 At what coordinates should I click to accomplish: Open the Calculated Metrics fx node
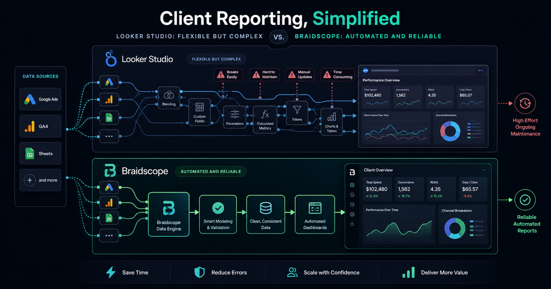265,119
